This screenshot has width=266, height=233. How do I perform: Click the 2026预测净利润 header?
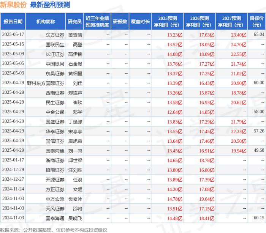(x=199, y=22)
